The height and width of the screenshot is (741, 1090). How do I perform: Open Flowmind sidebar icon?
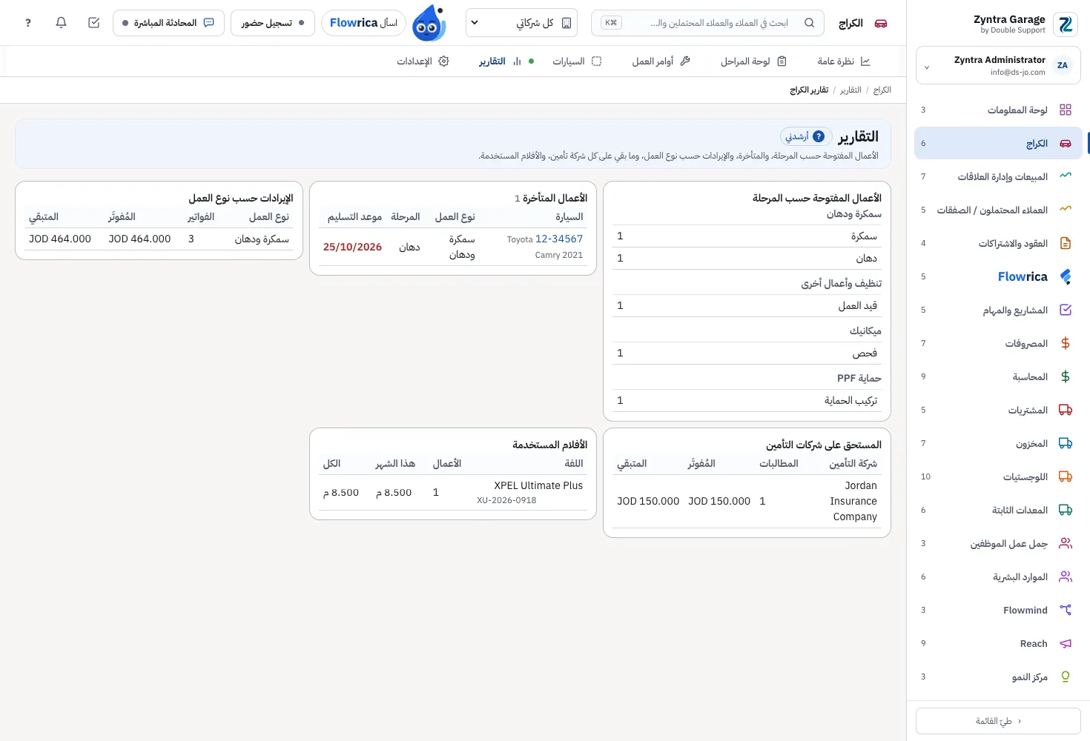pyautogui.click(x=1066, y=610)
